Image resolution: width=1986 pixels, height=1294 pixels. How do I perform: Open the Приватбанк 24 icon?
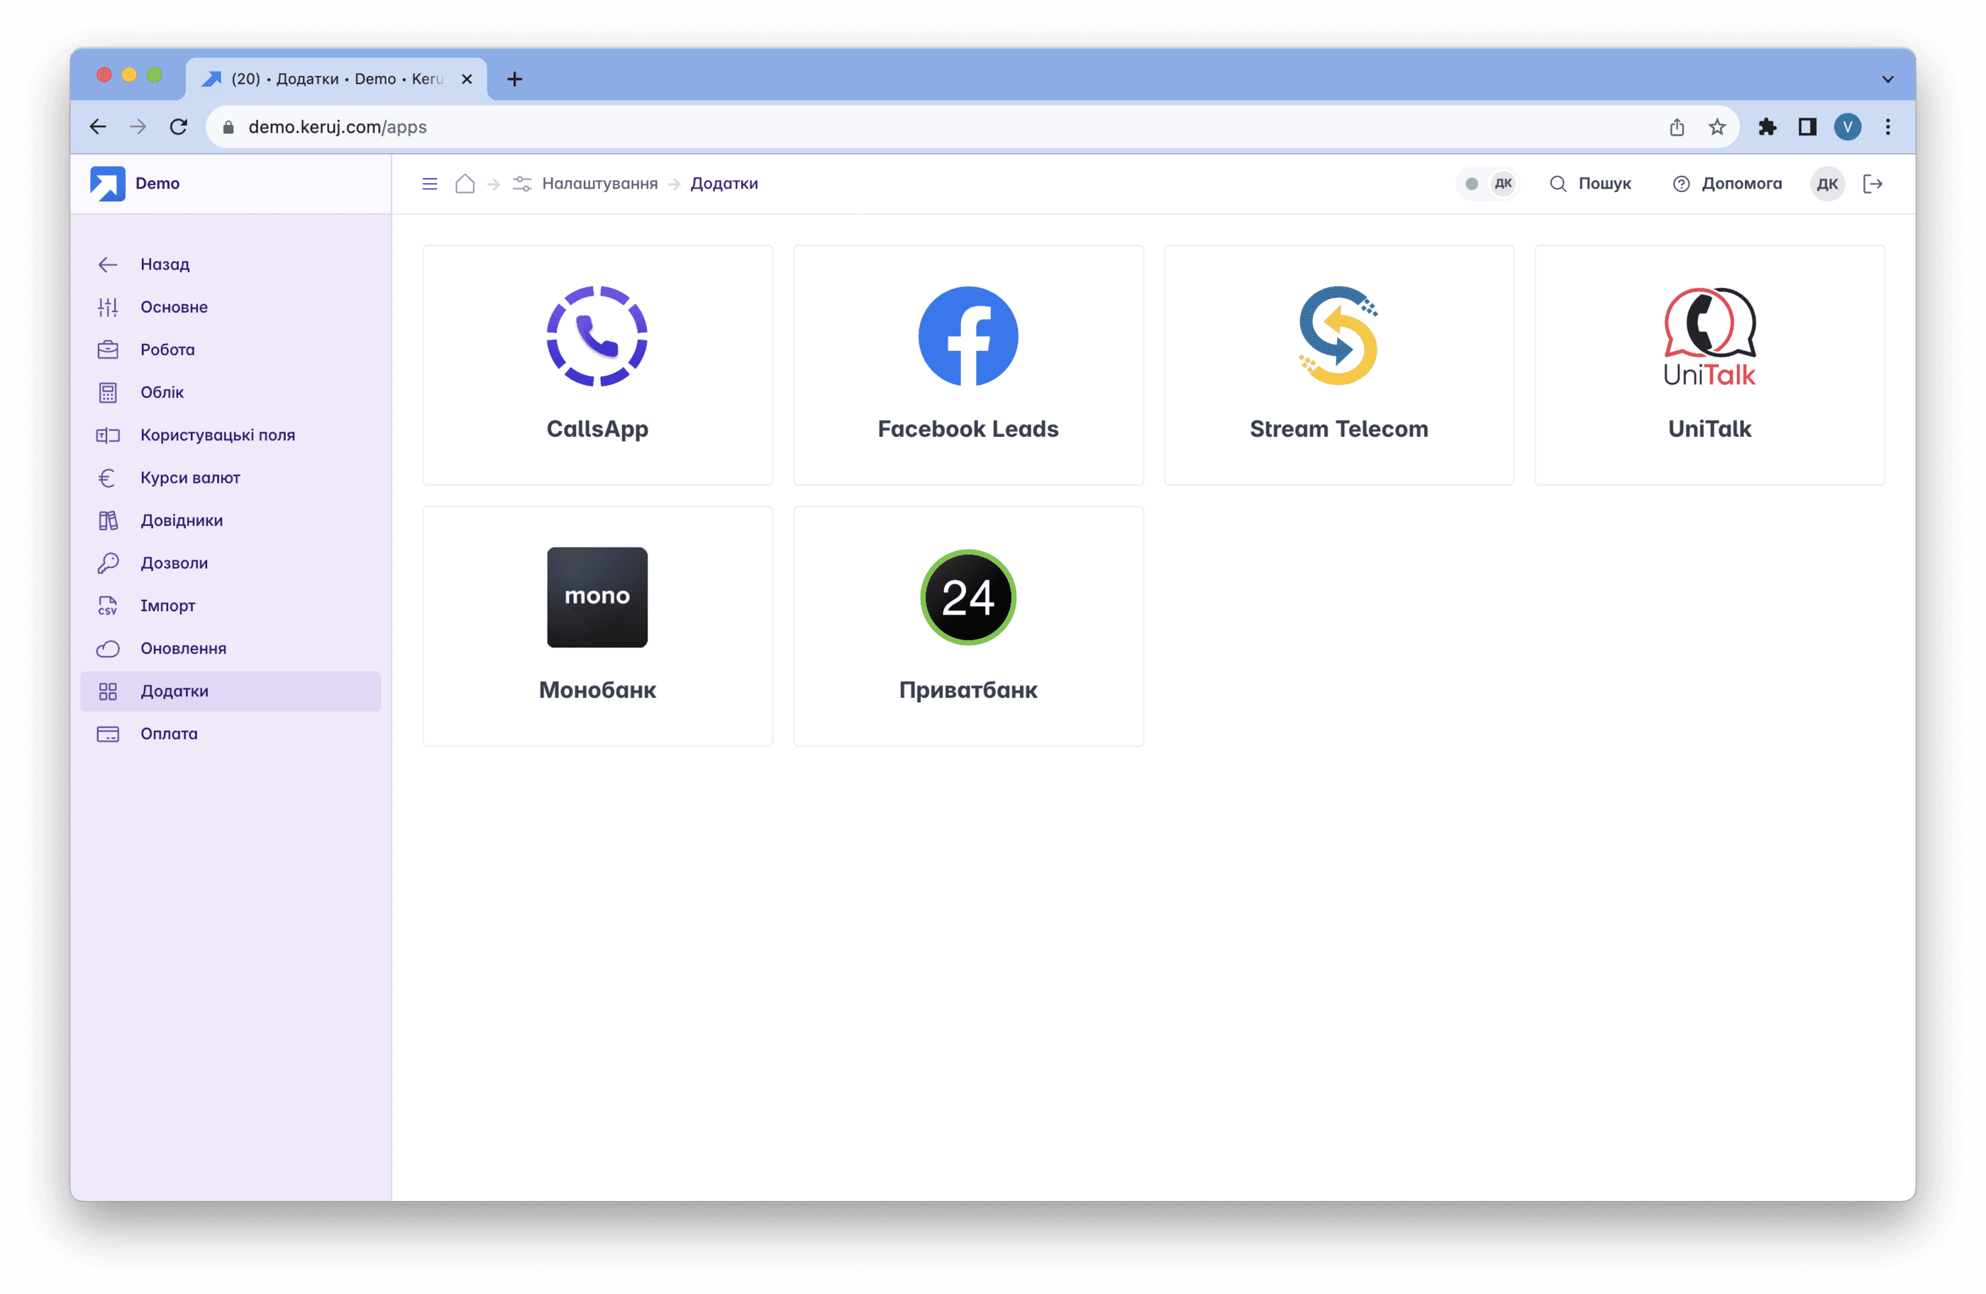(968, 597)
